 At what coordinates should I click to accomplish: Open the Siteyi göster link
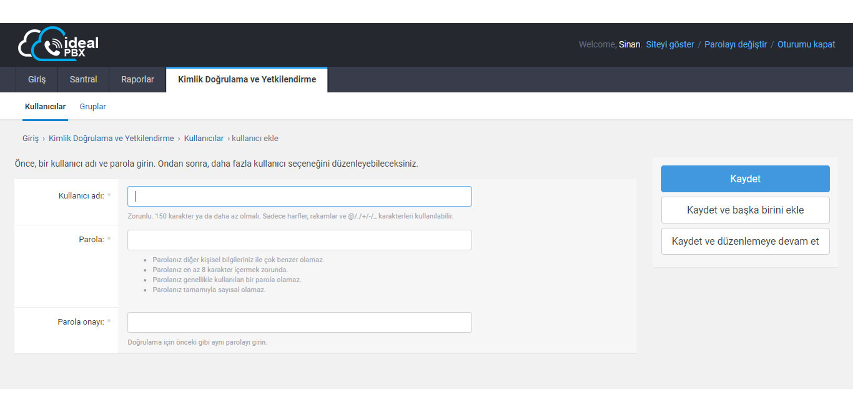(x=669, y=44)
